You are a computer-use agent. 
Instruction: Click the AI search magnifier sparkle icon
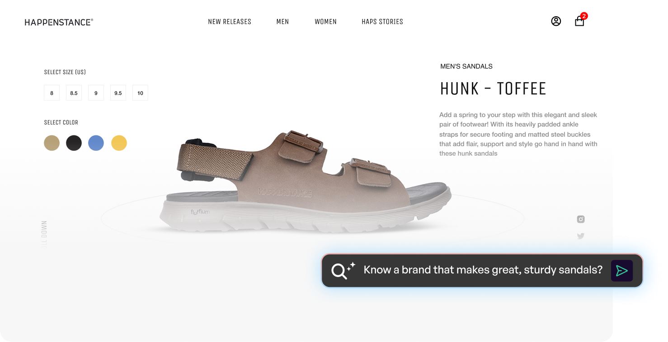point(343,270)
